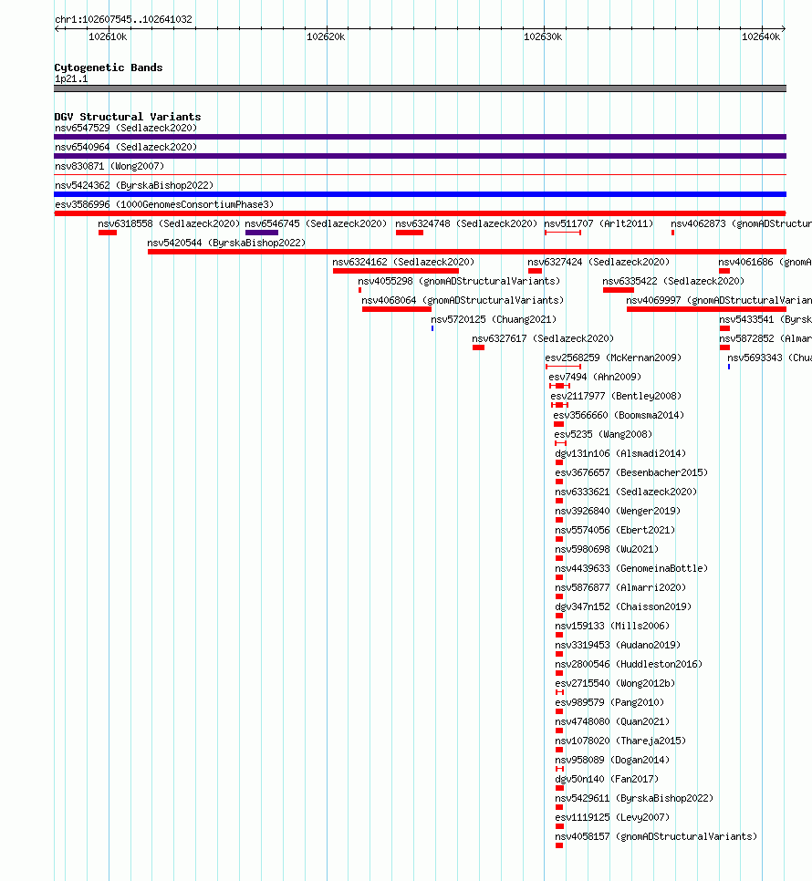
Task: Open nsv4055298 (gnomADStructuralVariants) entry
Action: [459, 281]
